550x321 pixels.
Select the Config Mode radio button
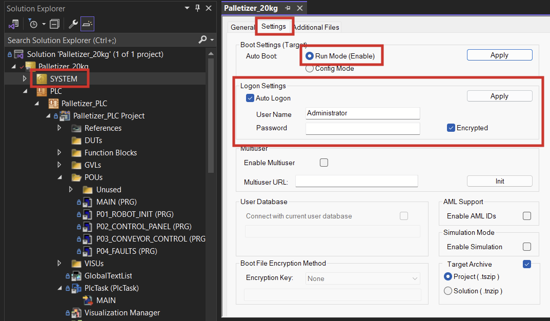310,68
